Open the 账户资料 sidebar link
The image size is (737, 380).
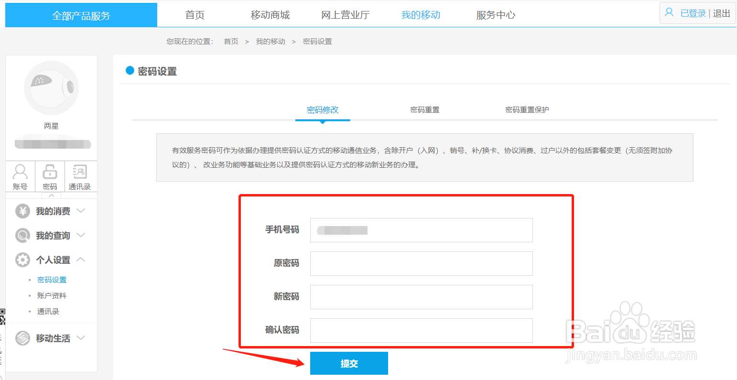click(51, 295)
